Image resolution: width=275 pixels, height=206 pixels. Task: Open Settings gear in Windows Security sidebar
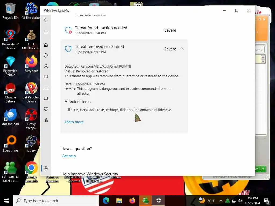46,168
